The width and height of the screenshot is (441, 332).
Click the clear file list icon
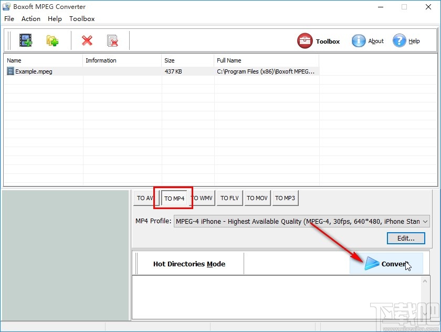pyautogui.click(x=112, y=40)
